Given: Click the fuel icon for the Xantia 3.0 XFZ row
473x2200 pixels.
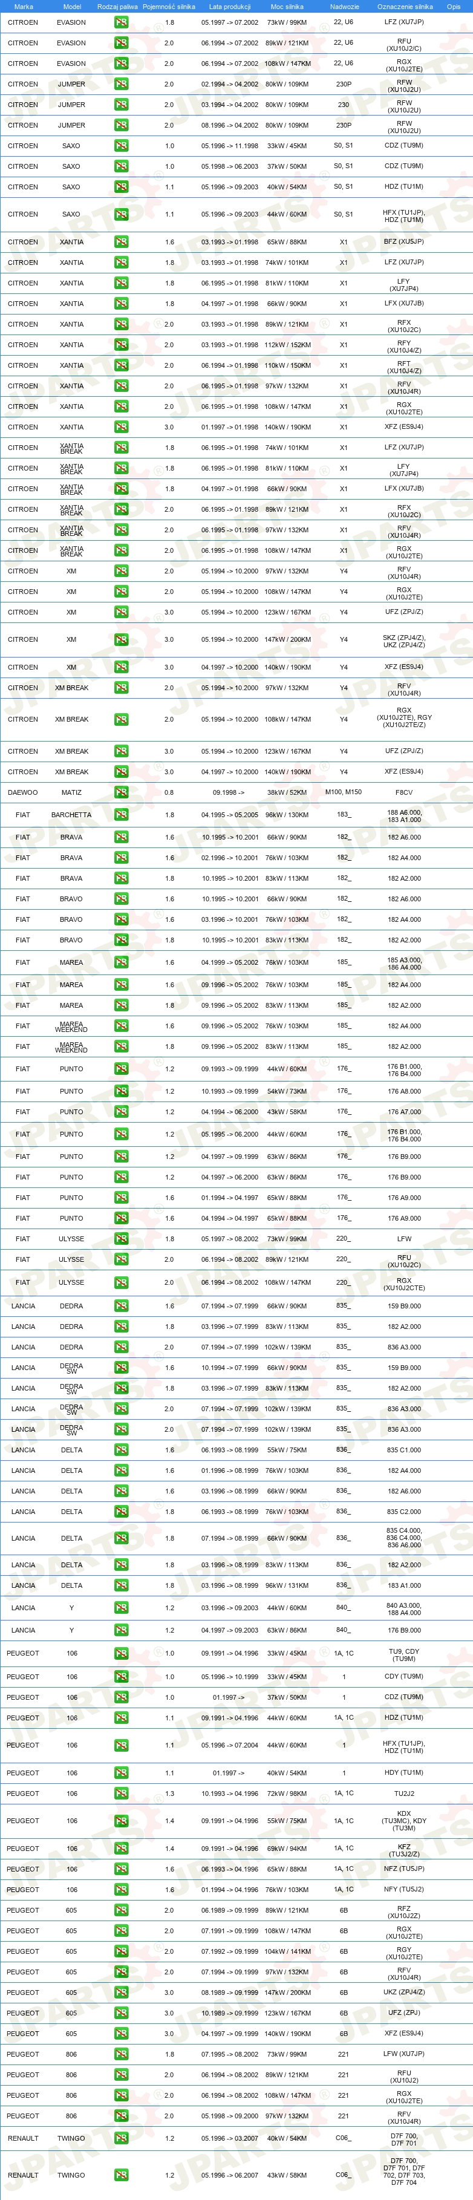Looking at the screenshot, I should (121, 427).
